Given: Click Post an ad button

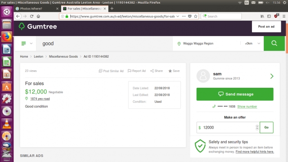Looking at the screenshot, I should (x=266, y=27).
